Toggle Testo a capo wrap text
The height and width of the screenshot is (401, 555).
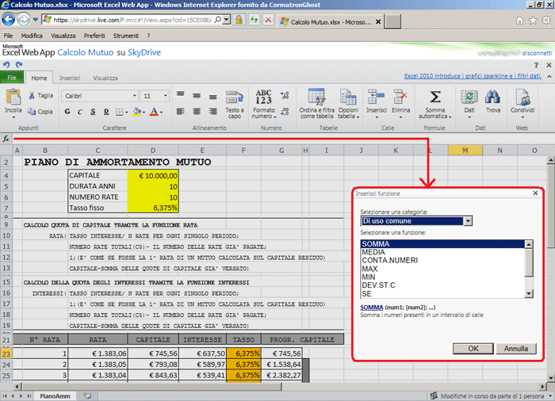(x=235, y=105)
